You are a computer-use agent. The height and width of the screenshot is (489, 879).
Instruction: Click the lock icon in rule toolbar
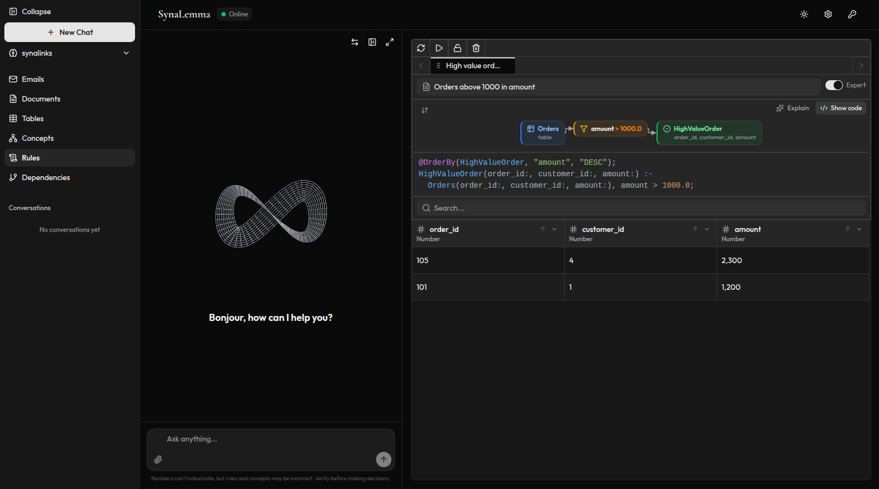point(458,48)
